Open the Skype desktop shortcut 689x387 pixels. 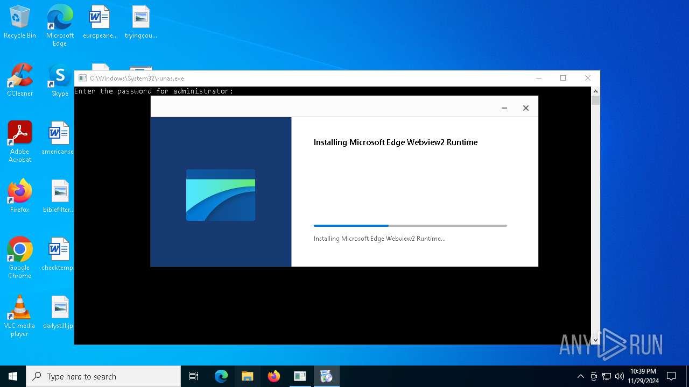(x=60, y=81)
